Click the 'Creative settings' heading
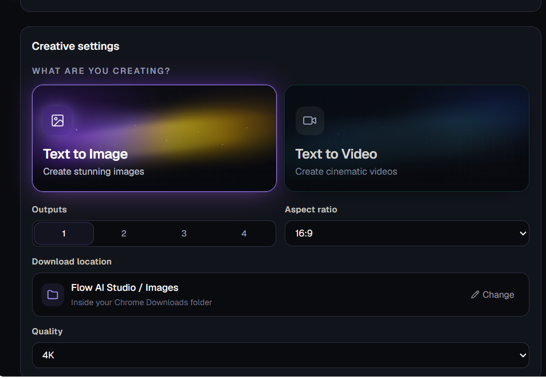 coord(76,46)
